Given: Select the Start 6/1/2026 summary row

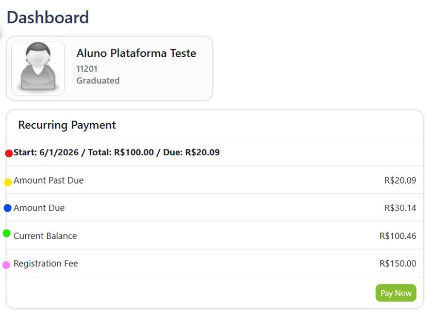Looking at the screenshot, I should 214,152.
